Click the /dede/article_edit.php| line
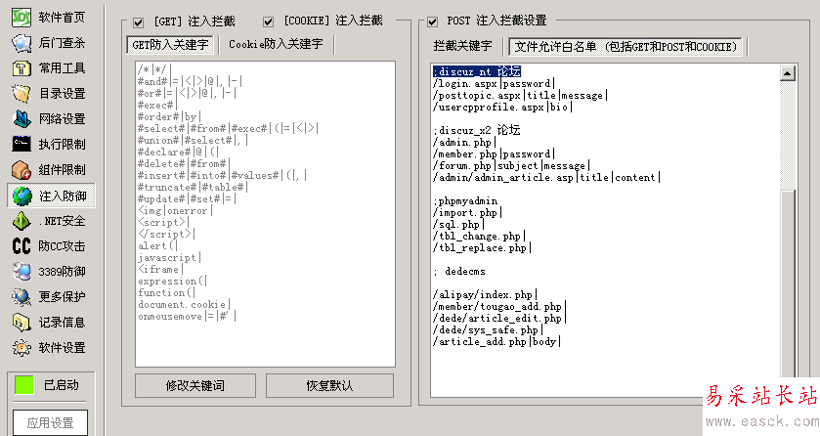 499,319
